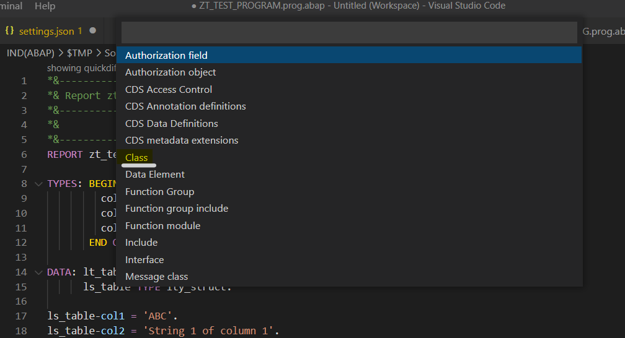Choose Function Group entry
The height and width of the screenshot is (338, 625).
tap(159, 192)
